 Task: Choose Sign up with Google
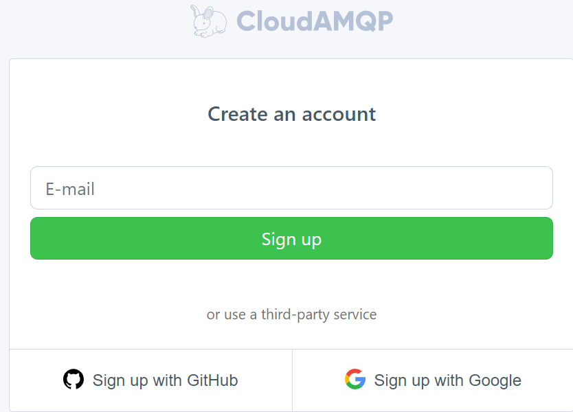433,380
